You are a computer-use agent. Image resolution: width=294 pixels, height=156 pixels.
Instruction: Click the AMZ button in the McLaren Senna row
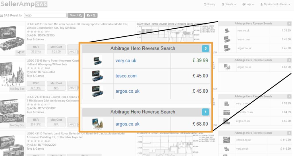click(x=72, y=52)
